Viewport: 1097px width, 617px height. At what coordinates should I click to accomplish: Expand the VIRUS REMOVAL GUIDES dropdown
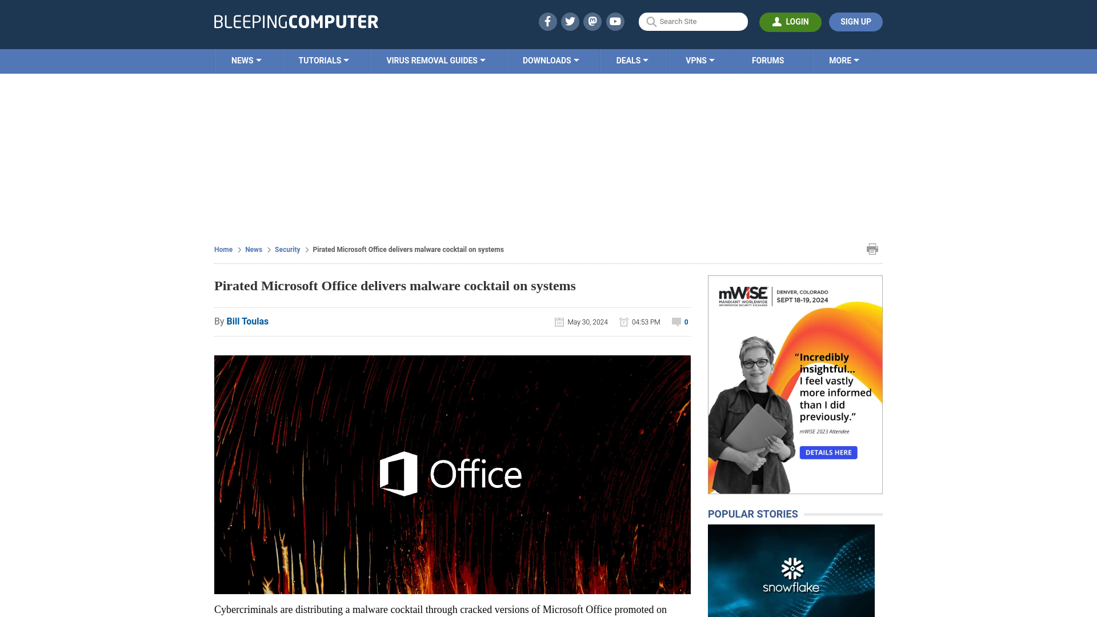435,60
